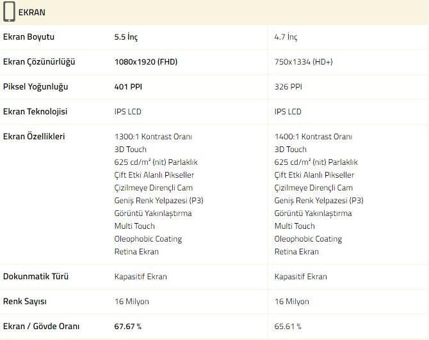Click the 4.7 İnç screen size value
429x340 pixels.
tap(286, 37)
